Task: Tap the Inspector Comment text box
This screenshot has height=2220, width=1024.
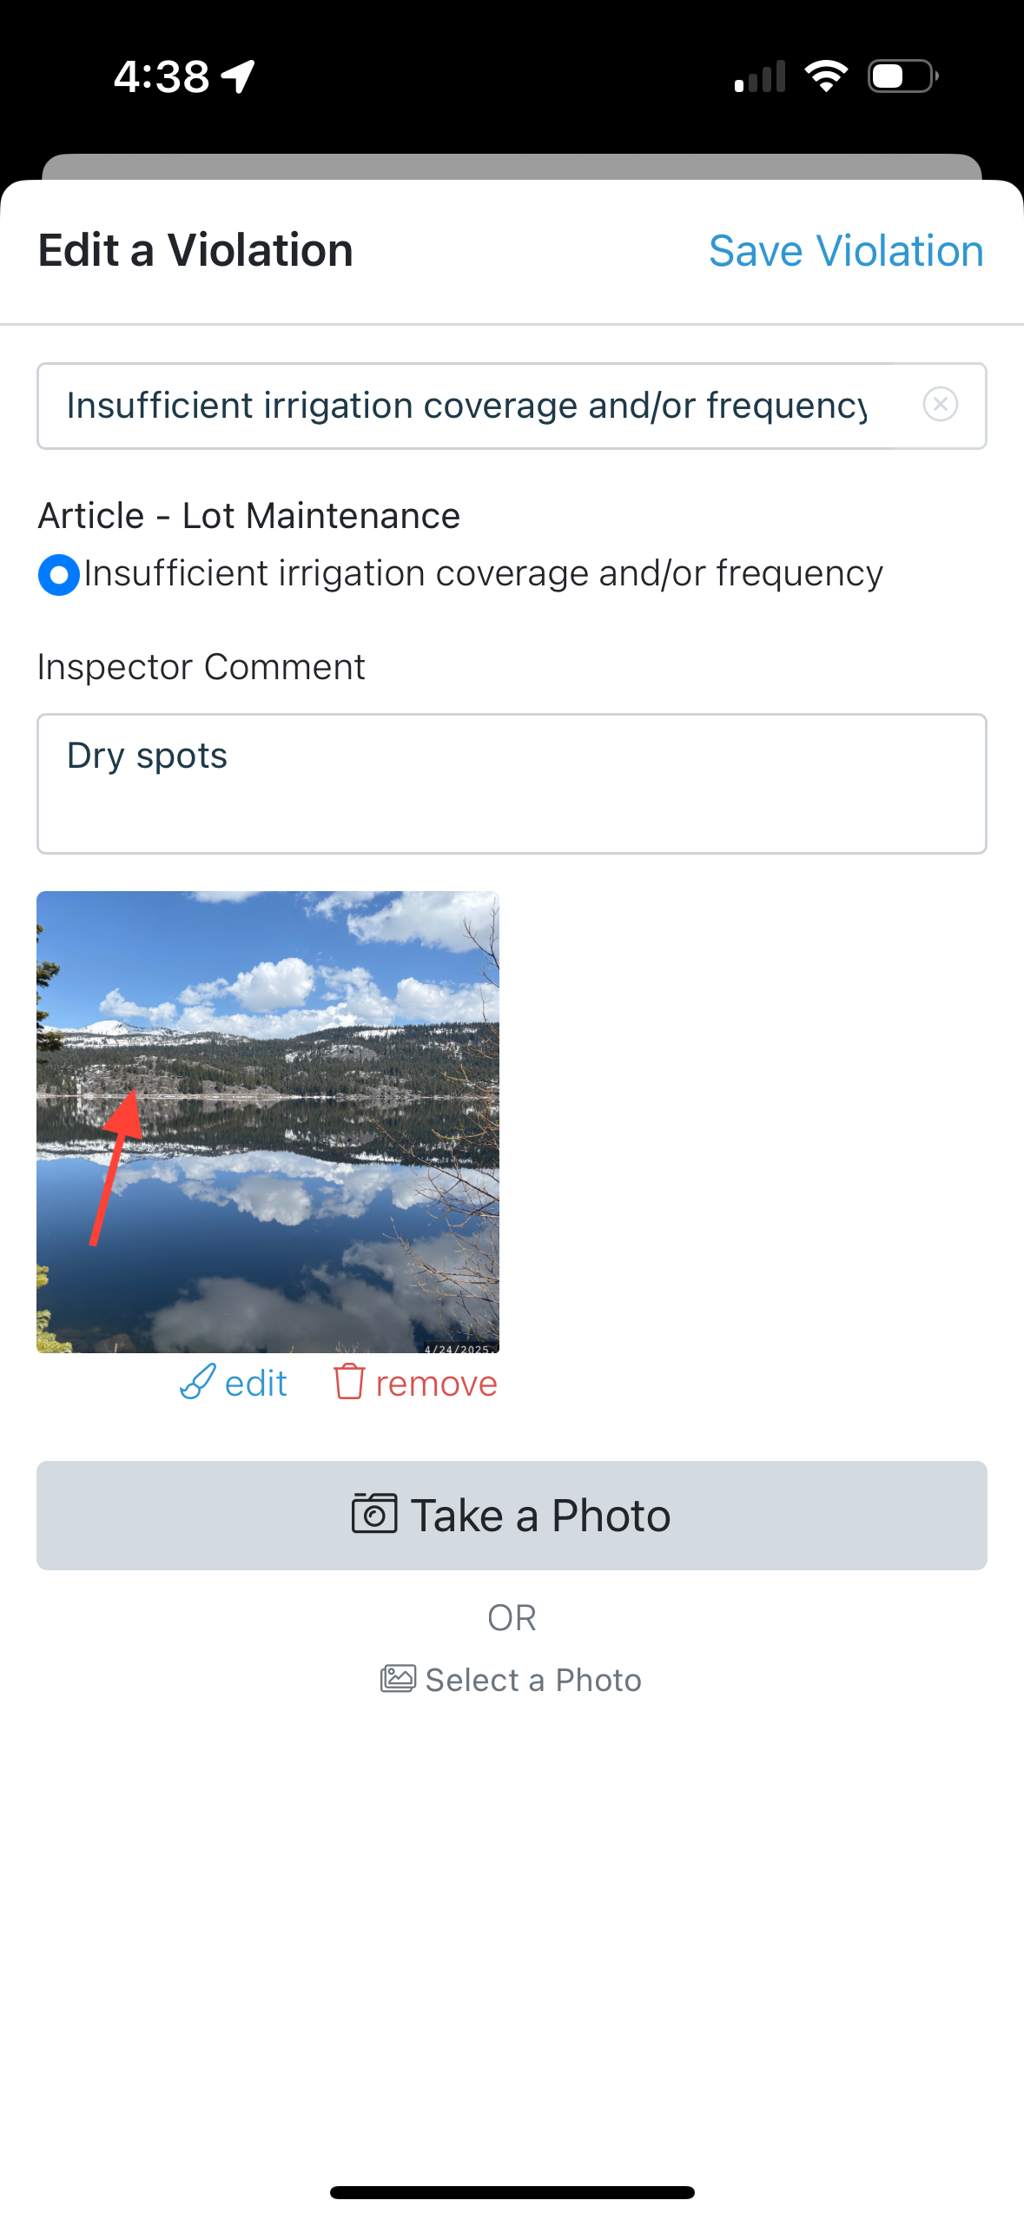Action: [512, 783]
